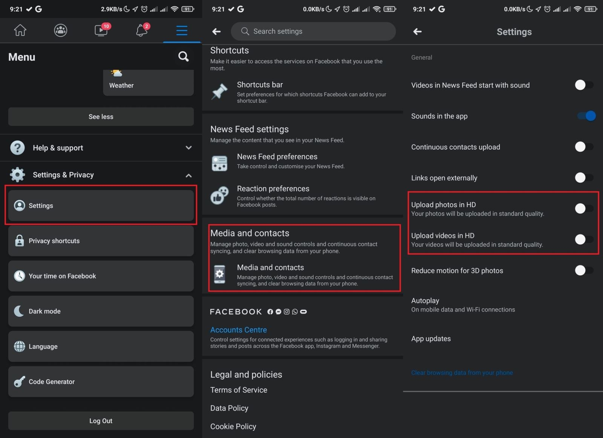Open Watch videos icon with 10 badge
The height and width of the screenshot is (438, 603).
(101, 30)
